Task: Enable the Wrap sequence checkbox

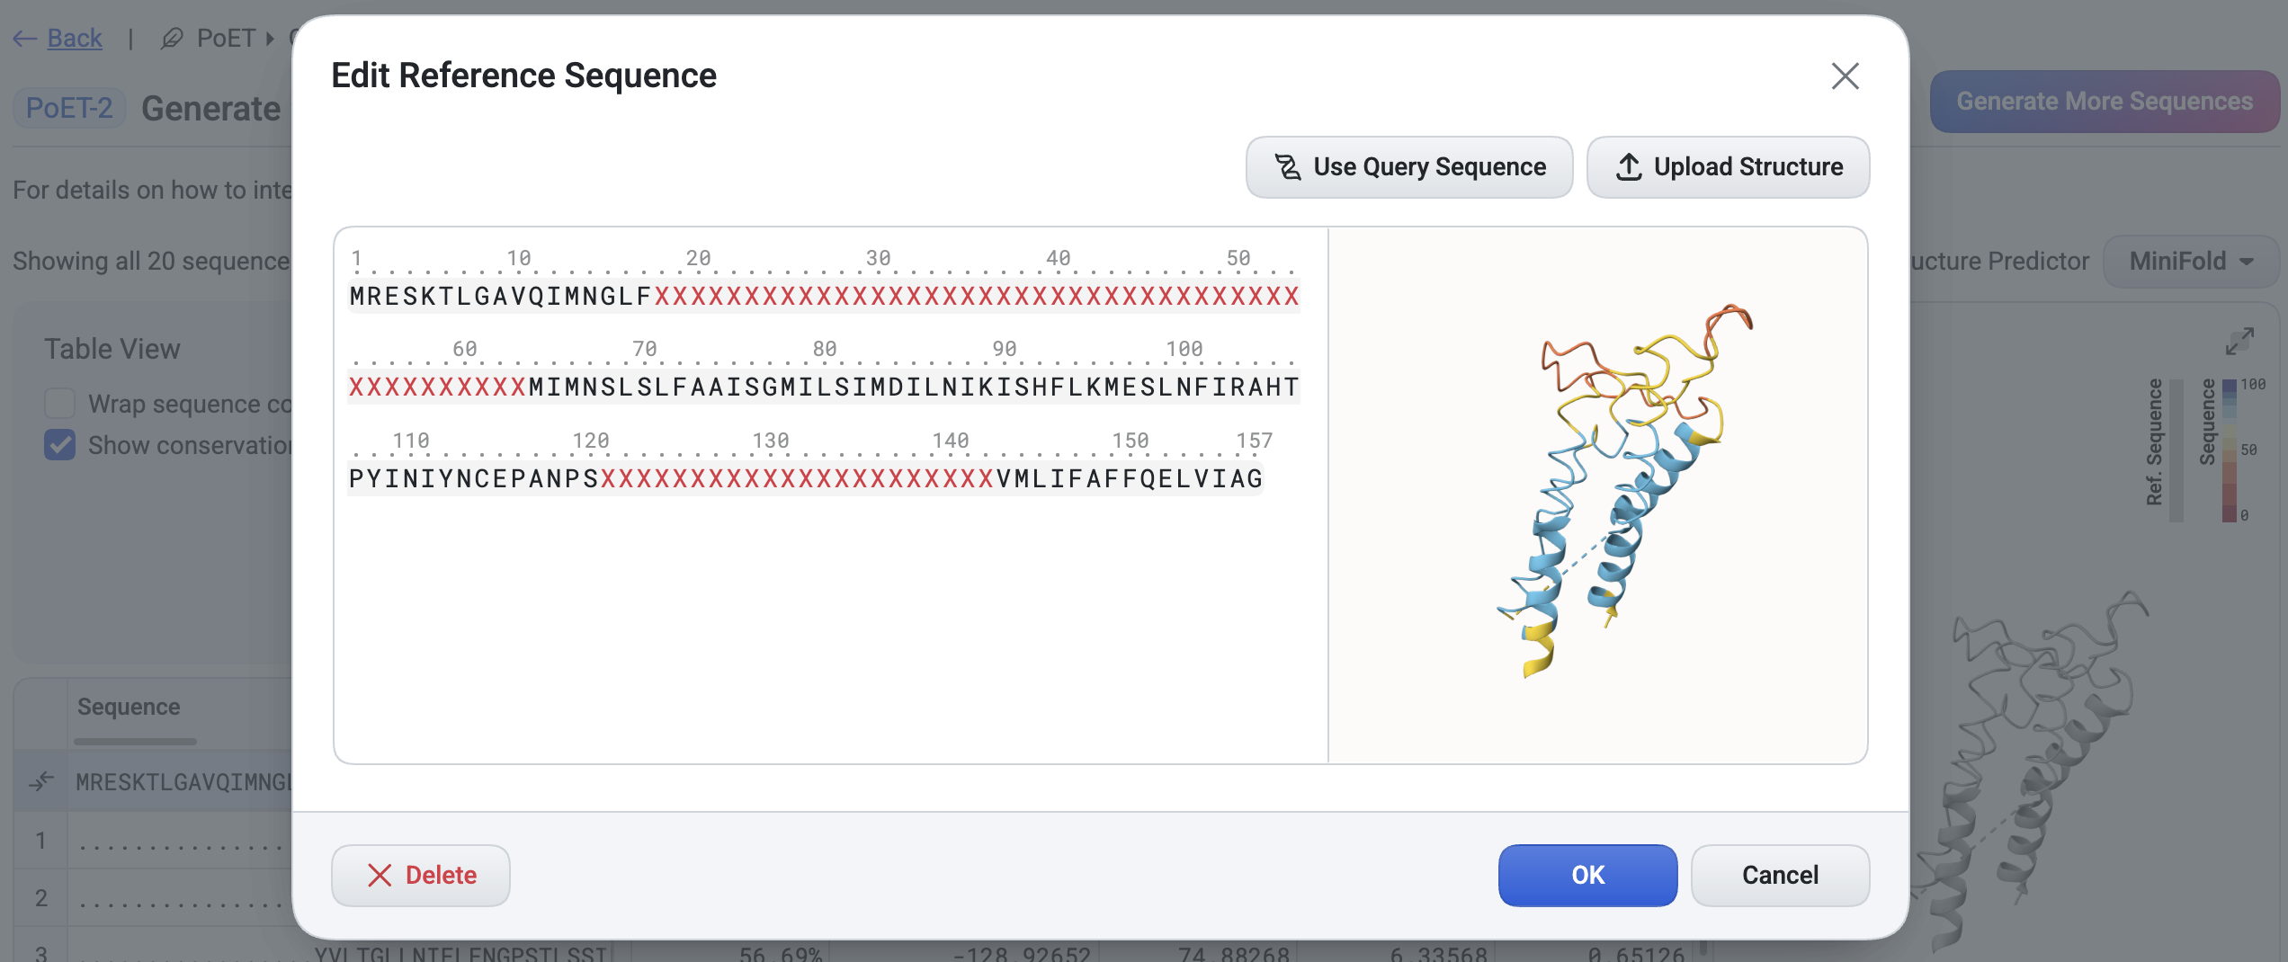Action: 59,404
